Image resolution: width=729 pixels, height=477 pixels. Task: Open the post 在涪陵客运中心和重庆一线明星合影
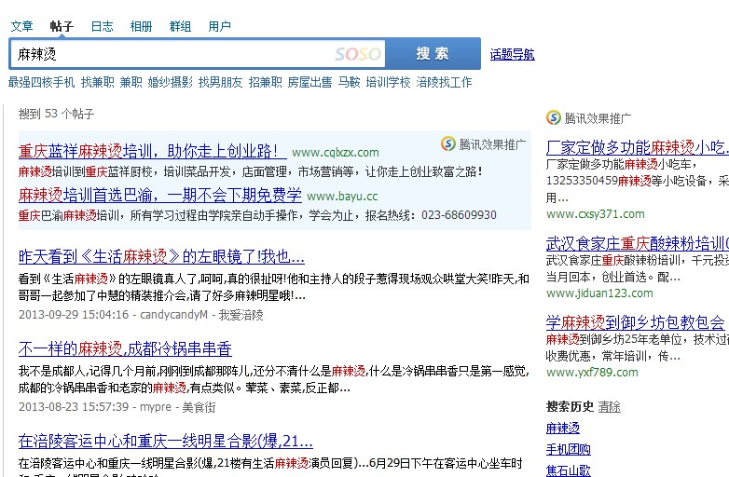166,441
